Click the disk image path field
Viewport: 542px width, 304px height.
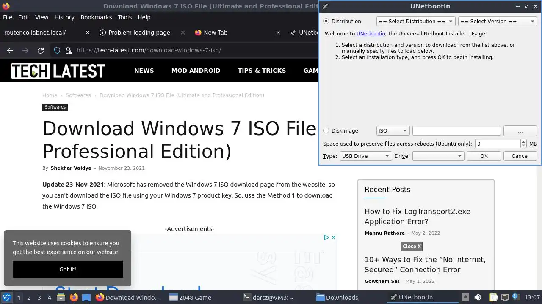pos(456,131)
